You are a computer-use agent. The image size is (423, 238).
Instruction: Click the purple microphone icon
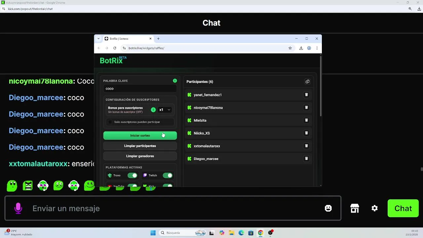[x=18, y=208]
